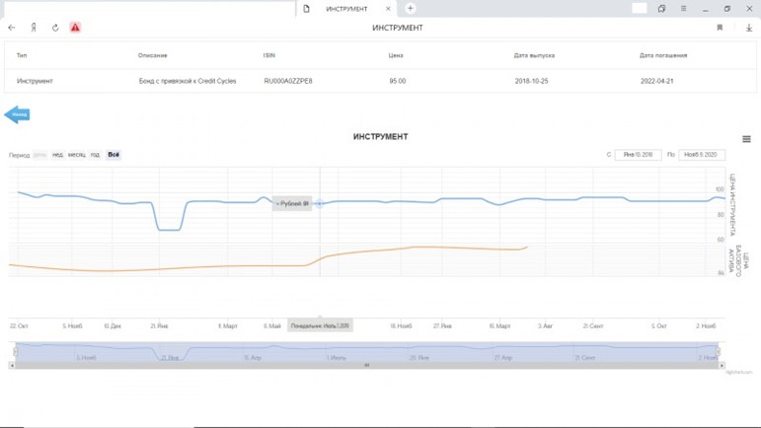Viewport: 761px width, 428px height.
Task: Reload the page with refresh icon
Action: point(55,28)
